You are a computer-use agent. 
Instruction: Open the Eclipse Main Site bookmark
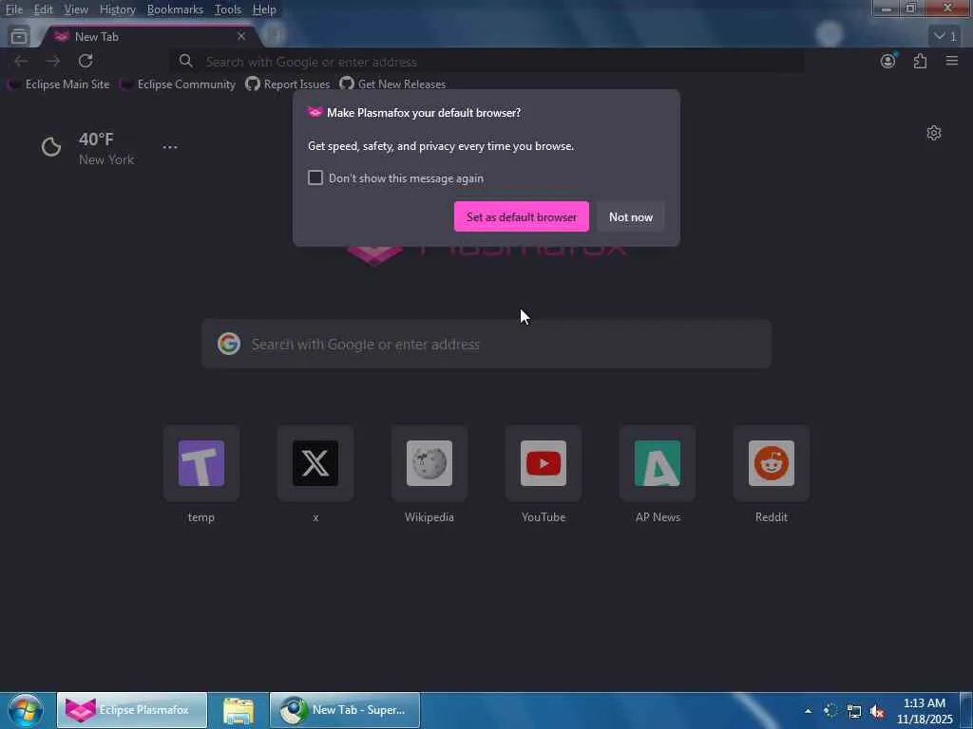click(x=59, y=84)
